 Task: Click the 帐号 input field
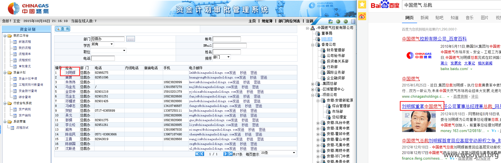[x=227, y=39]
